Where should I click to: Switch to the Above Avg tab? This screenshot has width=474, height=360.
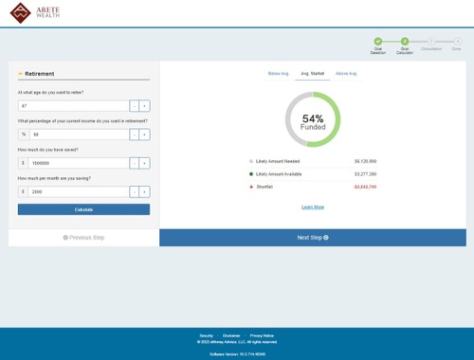coord(346,74)
